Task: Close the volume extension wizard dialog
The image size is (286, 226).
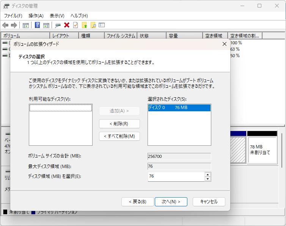Action: point(225,44)
